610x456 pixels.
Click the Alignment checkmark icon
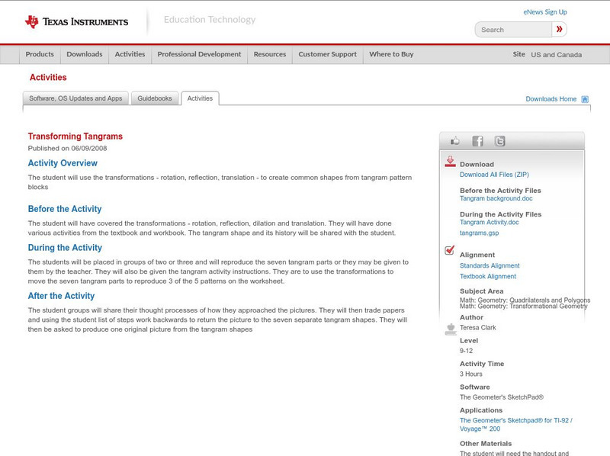point(449,250)
